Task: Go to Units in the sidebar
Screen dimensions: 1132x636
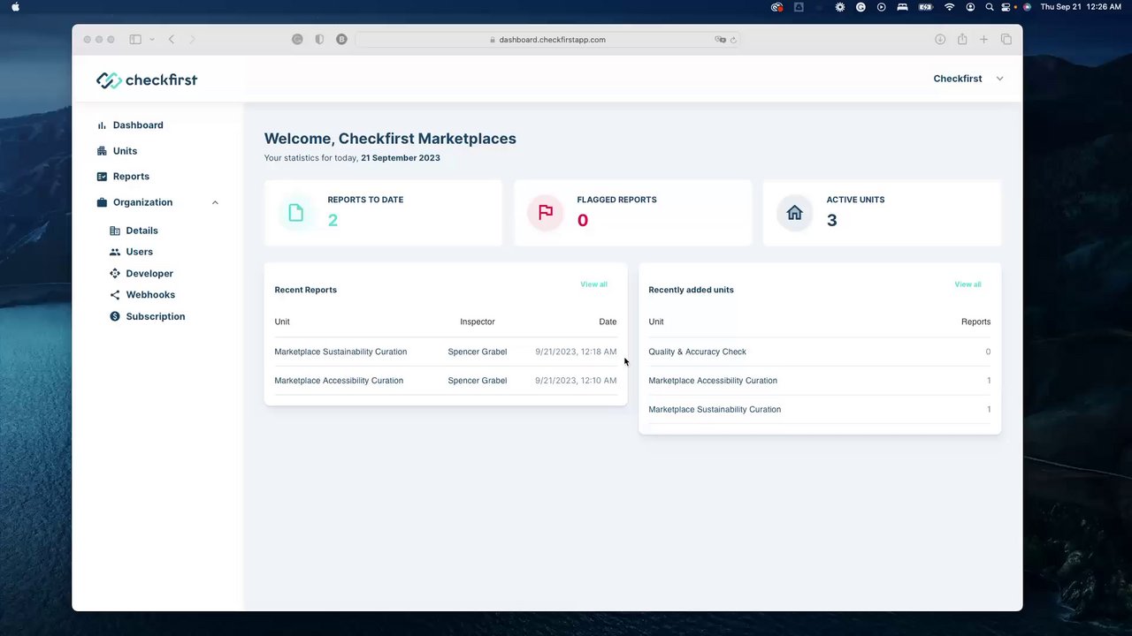Action: pos(125,151)
